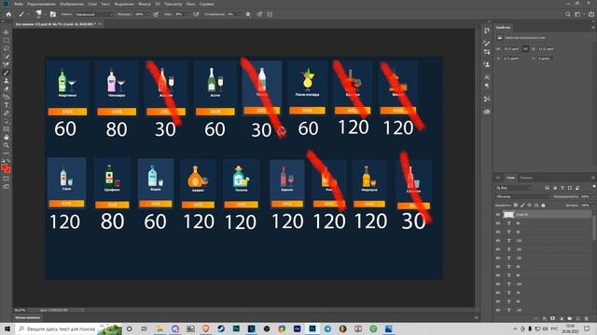Toggle the width-height link in Properties

click(525, 48)
